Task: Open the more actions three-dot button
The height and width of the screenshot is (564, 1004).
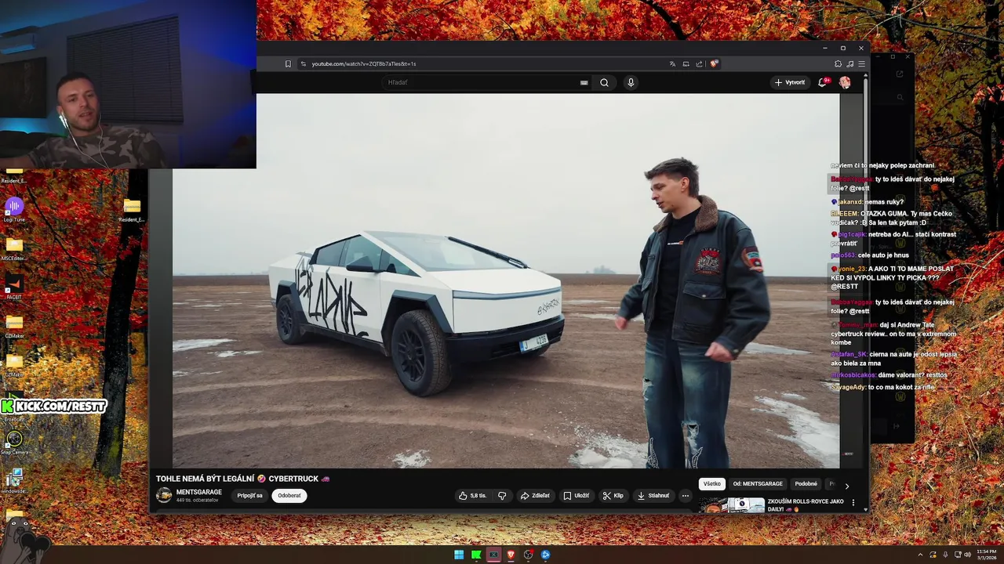Action: (685, 495)
